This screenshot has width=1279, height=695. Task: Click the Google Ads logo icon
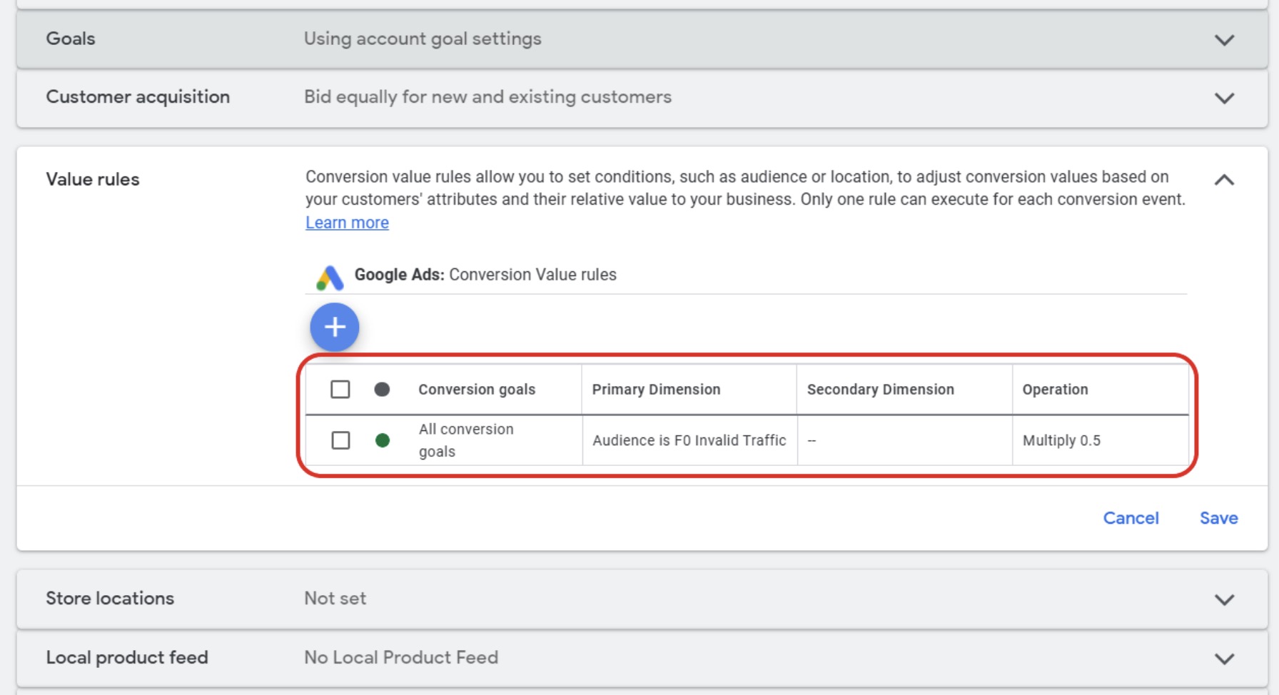[x=330, y=277]
